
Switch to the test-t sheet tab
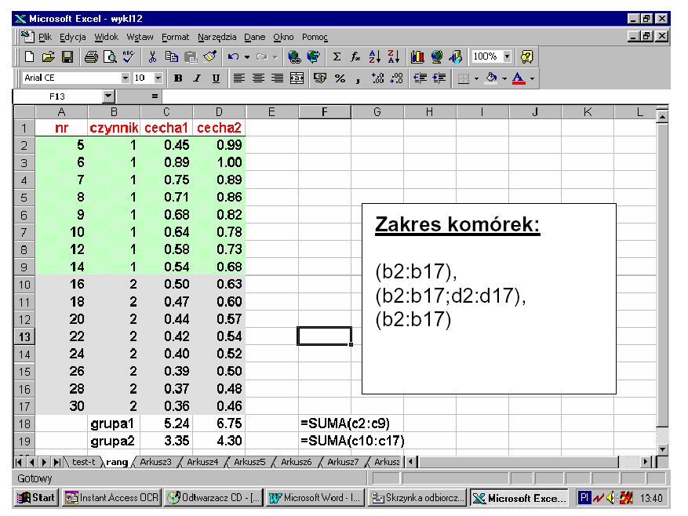click(83, 462)
